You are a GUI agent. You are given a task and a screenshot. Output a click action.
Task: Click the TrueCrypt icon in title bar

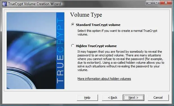pyautogui.click(x=5, y=4)
